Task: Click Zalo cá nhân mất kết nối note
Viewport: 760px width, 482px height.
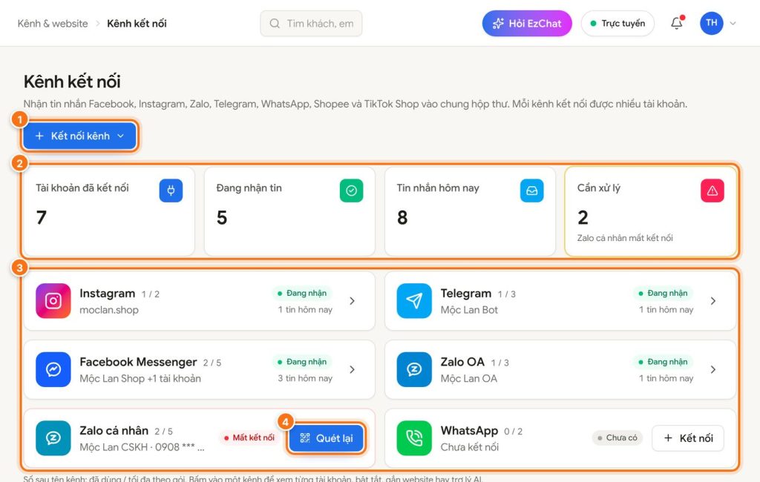Action: pyautogui.click(x=625, y=238)
